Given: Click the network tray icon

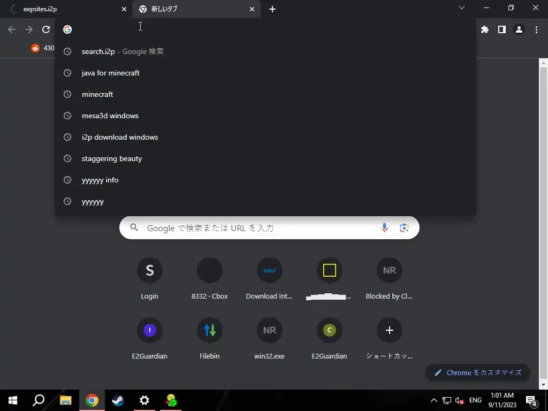Looking at the screenshot, I should 447,400.
